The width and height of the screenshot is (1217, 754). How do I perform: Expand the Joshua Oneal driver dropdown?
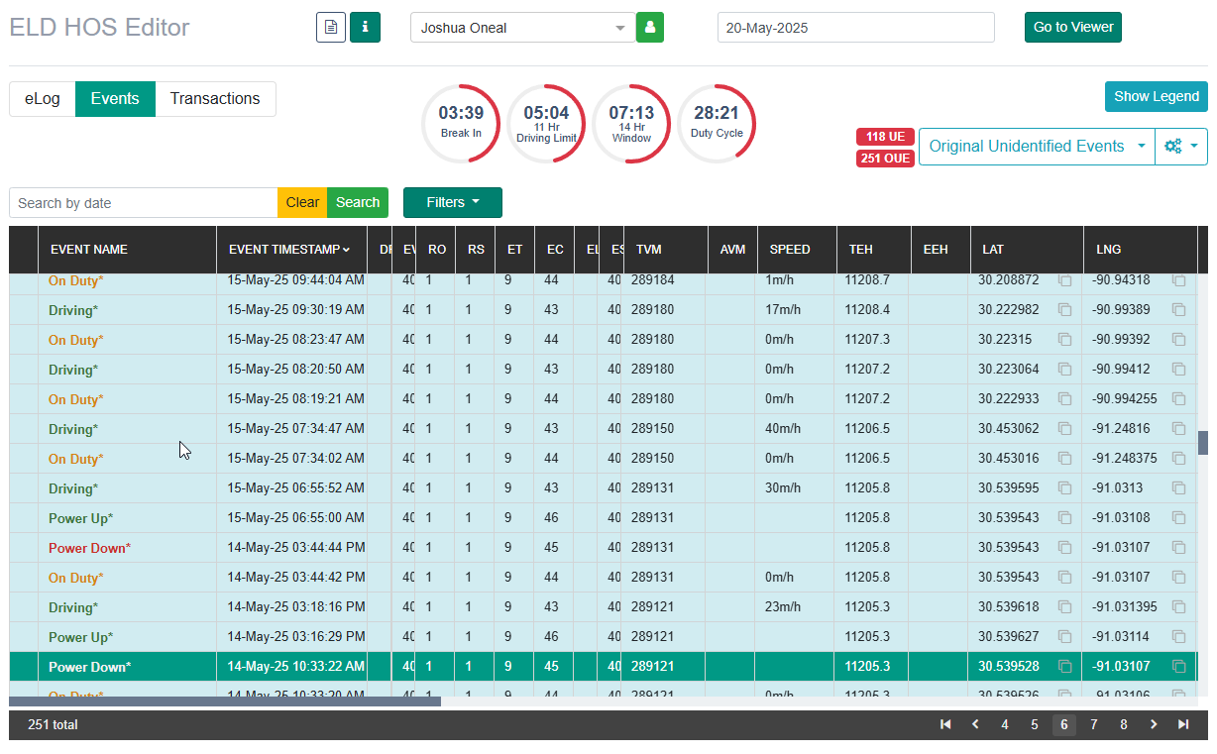(523, 28)
